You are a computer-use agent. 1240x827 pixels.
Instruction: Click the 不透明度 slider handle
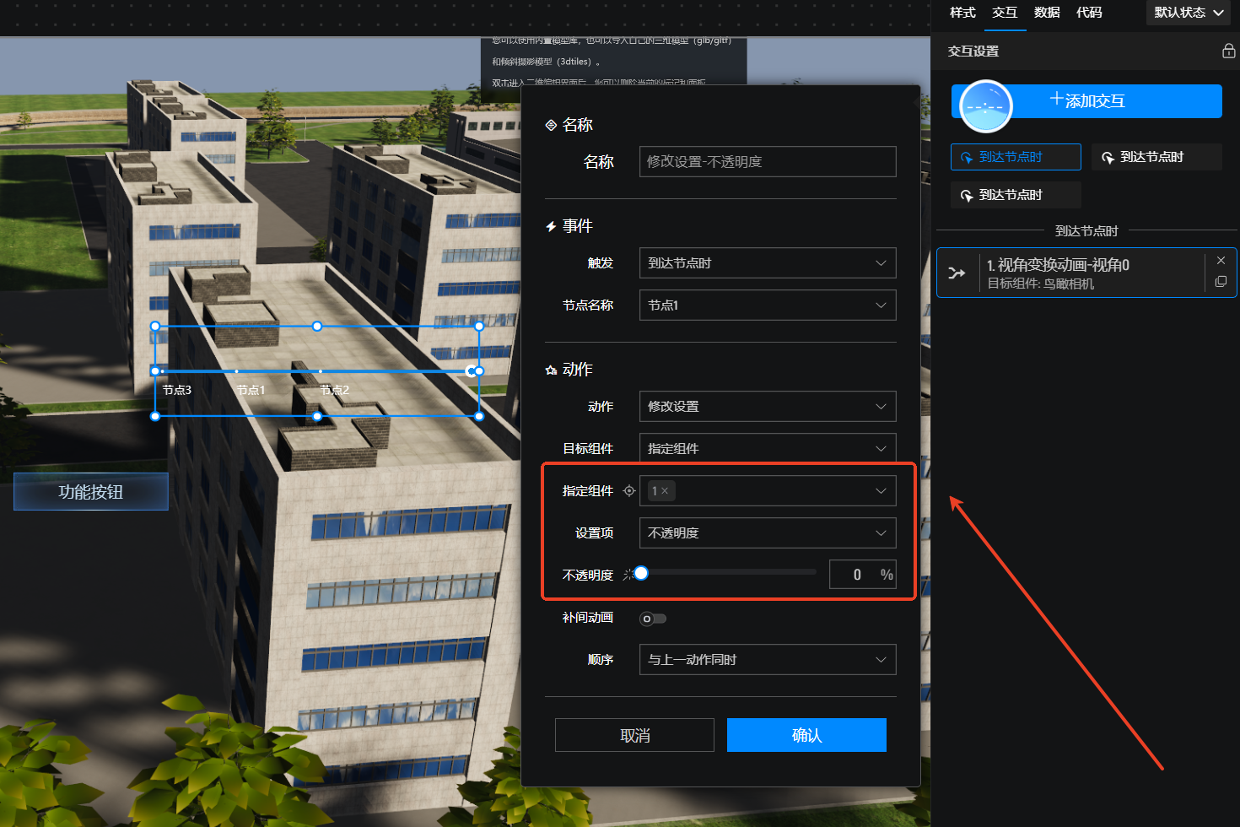point(641,574)
